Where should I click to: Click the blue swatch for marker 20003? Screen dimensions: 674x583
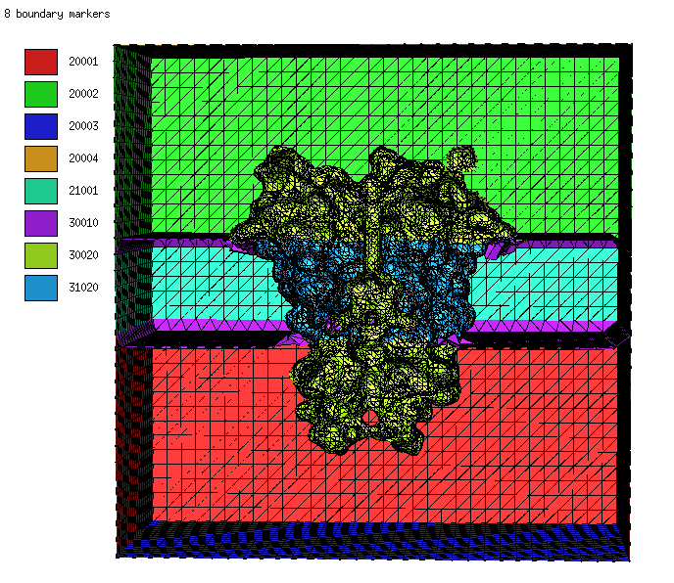click(x=41, y=126)
